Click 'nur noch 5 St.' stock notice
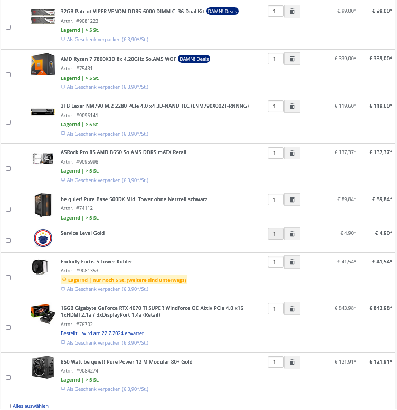 tap(124, 280)
